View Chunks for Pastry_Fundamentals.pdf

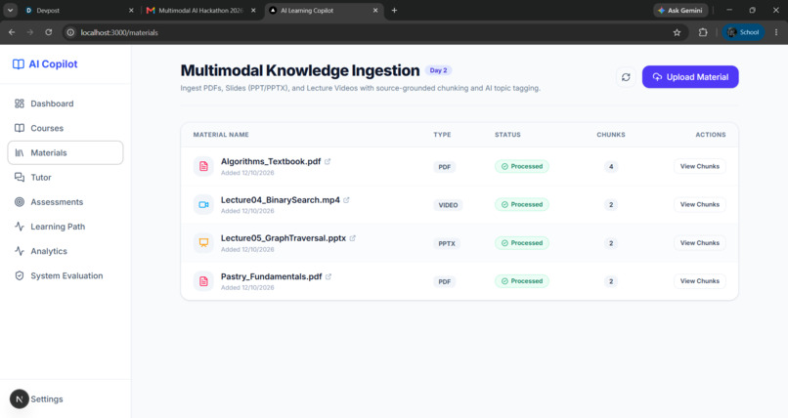700,281
